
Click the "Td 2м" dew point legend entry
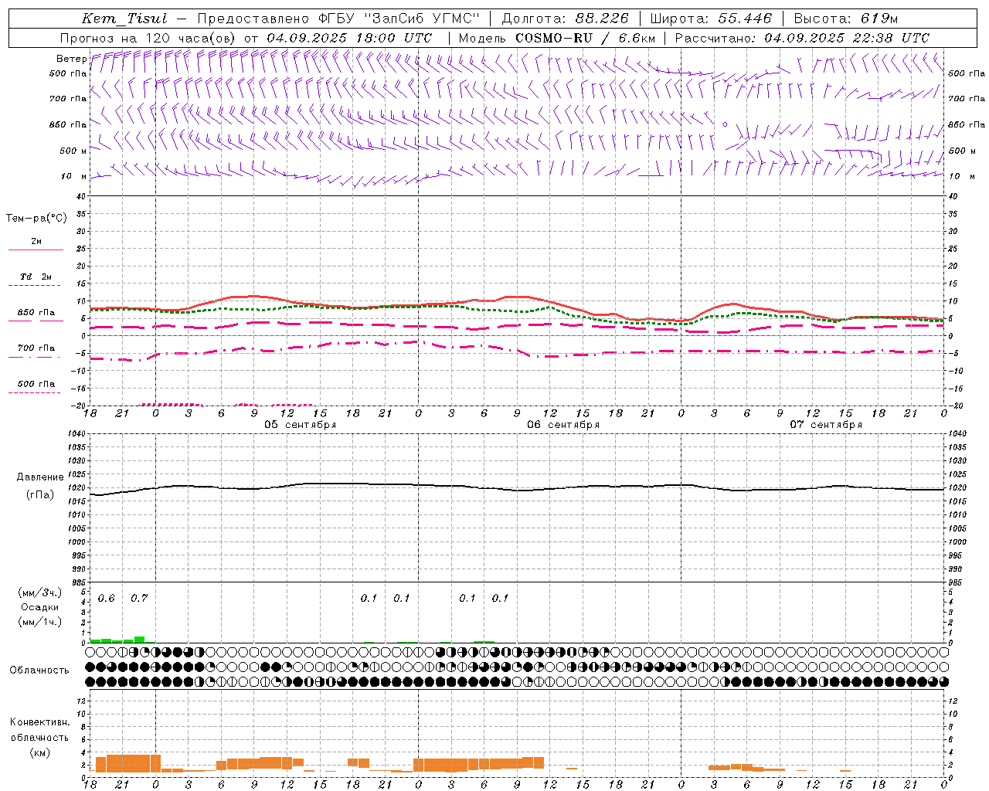point(36,277)
